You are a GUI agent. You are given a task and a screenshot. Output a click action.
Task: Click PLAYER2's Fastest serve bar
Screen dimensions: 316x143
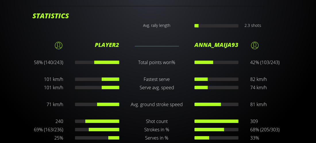(x=97, y=79)
